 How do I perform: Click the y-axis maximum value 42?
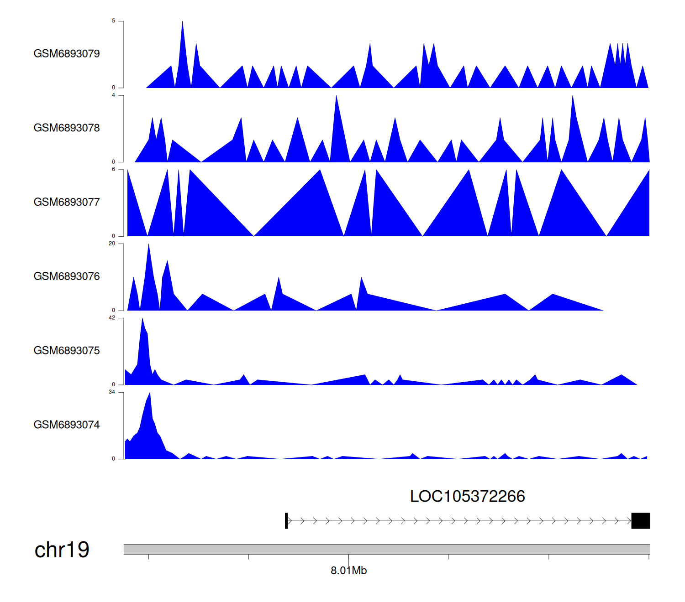pyautogui.click(x=112, y=318)
